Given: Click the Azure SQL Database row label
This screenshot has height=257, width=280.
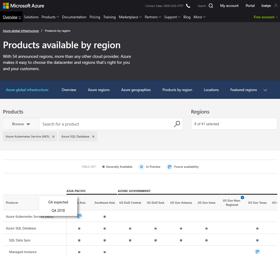Looking at the screenshot, I should tap(21, 228).
